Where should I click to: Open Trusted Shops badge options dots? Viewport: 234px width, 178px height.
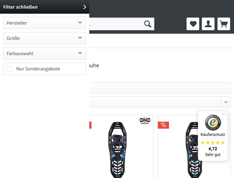(223, 114)
